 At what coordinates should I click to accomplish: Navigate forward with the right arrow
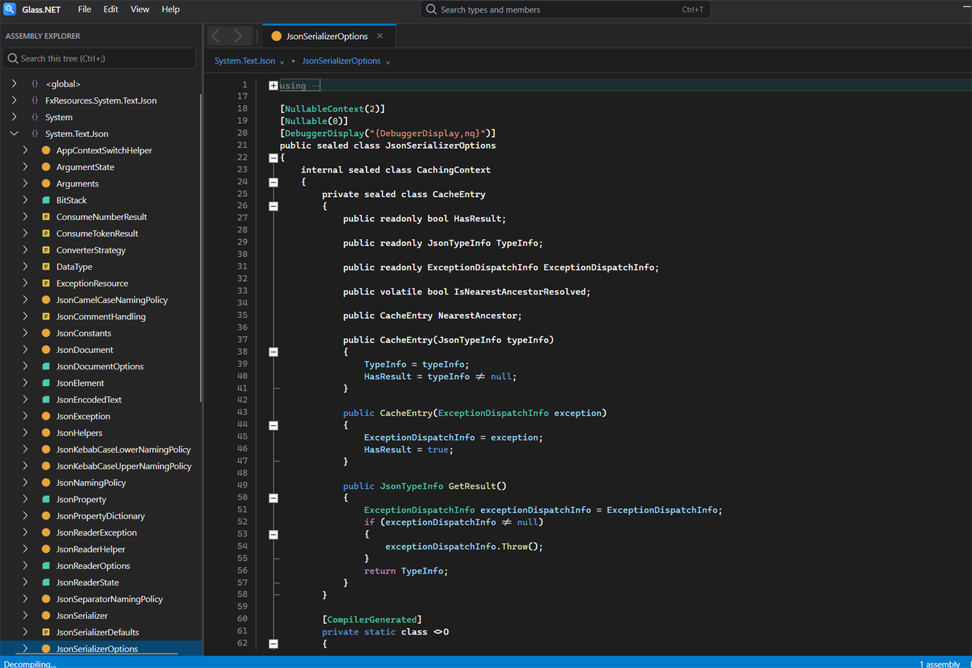(x=238, y=36)
